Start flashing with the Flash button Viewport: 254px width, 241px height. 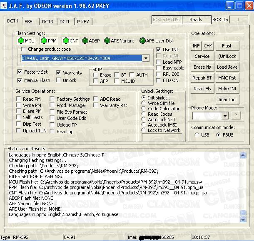[227, 46]
